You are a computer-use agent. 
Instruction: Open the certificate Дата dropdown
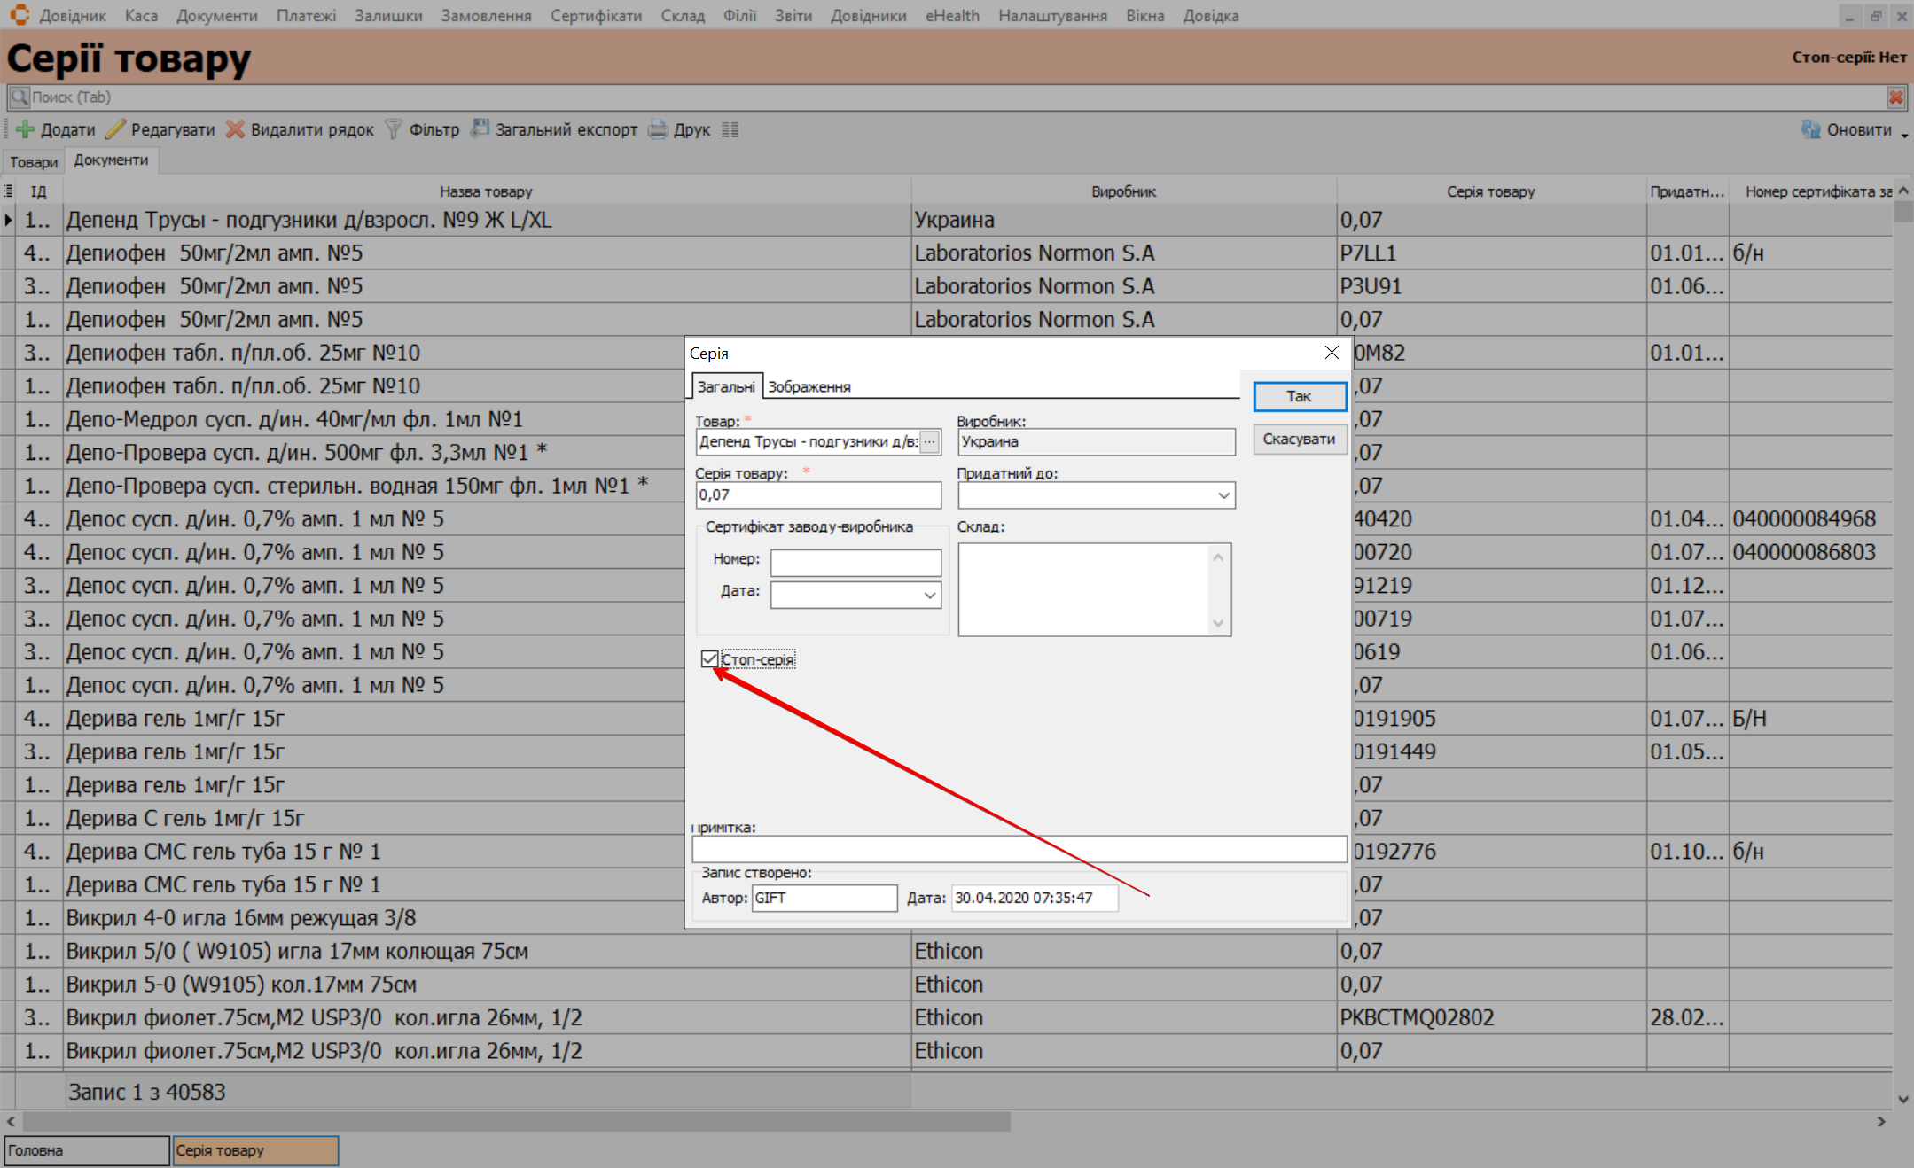pyautogui.click(x=929, y=595)
